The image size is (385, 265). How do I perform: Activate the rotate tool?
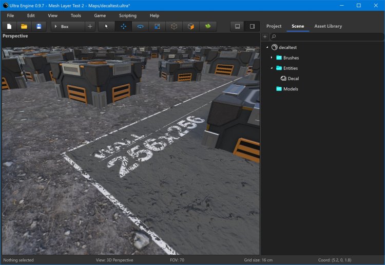(x=140, y=26)
